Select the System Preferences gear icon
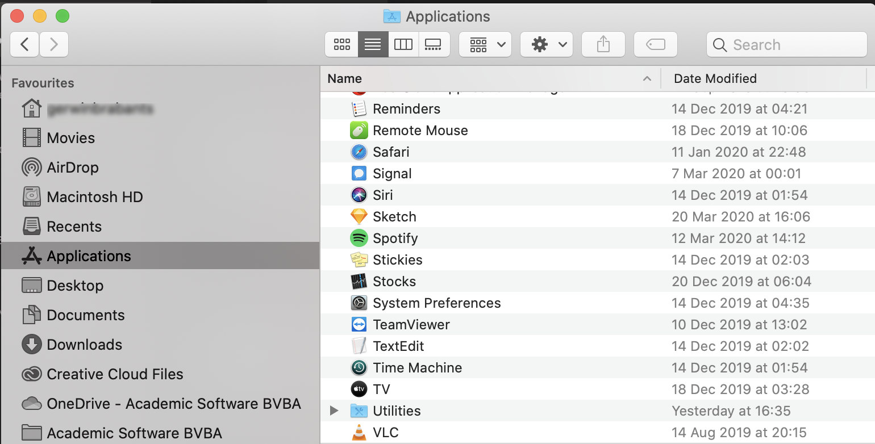The image size is (875, 444). click(359, 303)
